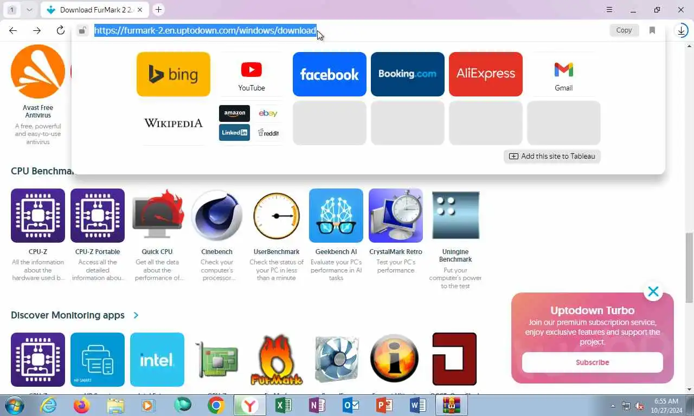Open Excel from taskbar

click(284, 405)
